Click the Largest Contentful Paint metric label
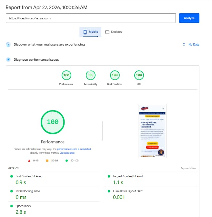 (128, 176)
